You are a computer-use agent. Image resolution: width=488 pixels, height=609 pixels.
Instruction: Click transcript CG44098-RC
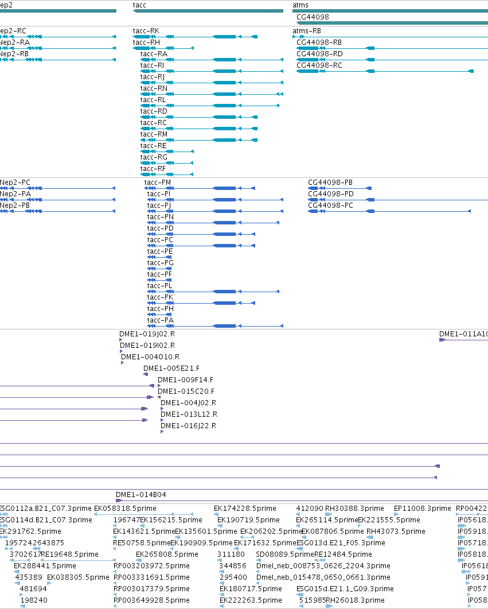click(385, 71)
